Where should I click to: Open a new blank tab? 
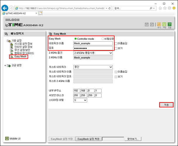40,13
